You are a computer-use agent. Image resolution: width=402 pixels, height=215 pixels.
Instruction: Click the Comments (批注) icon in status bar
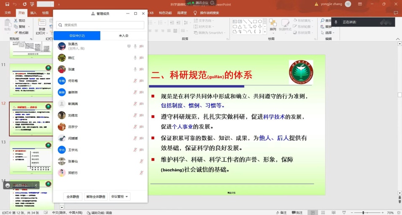297,212
